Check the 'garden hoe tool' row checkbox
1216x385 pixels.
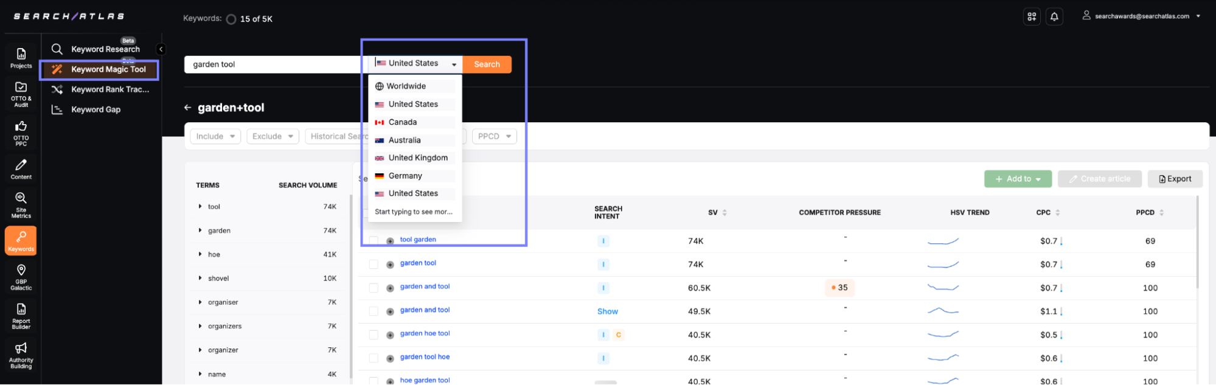tap(373, 335)
